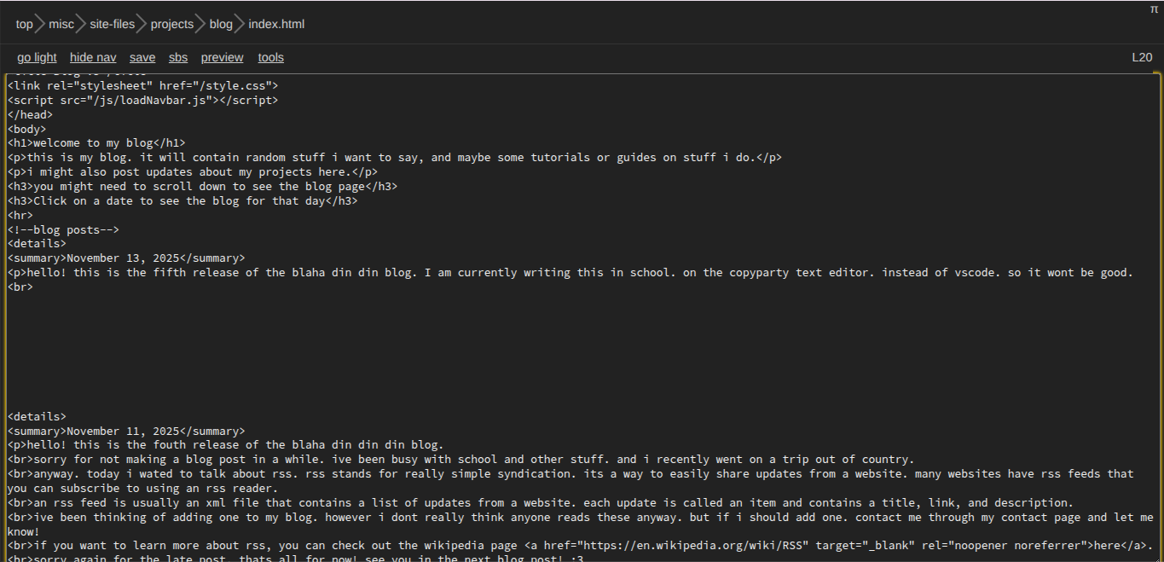
Task: Open the 'tools' dropdown menu
Action: click(271, 58)
